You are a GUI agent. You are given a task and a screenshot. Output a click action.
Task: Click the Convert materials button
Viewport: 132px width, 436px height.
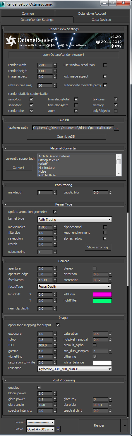pyautogui.click(x=19, y=168)
